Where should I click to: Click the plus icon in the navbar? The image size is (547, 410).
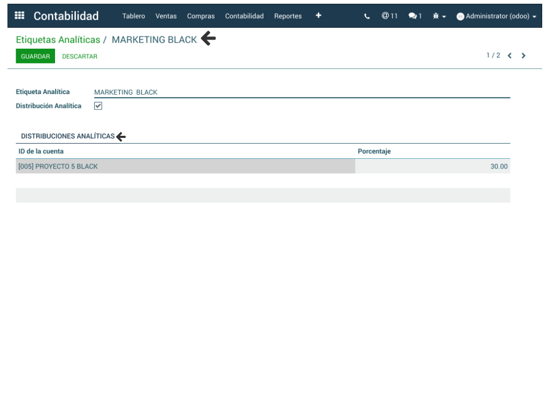point(318,16)
